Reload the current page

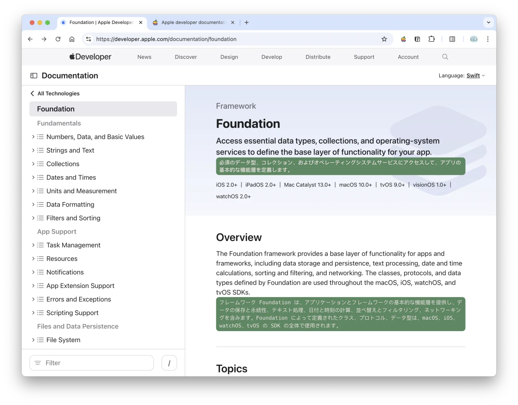pos(58,39)
